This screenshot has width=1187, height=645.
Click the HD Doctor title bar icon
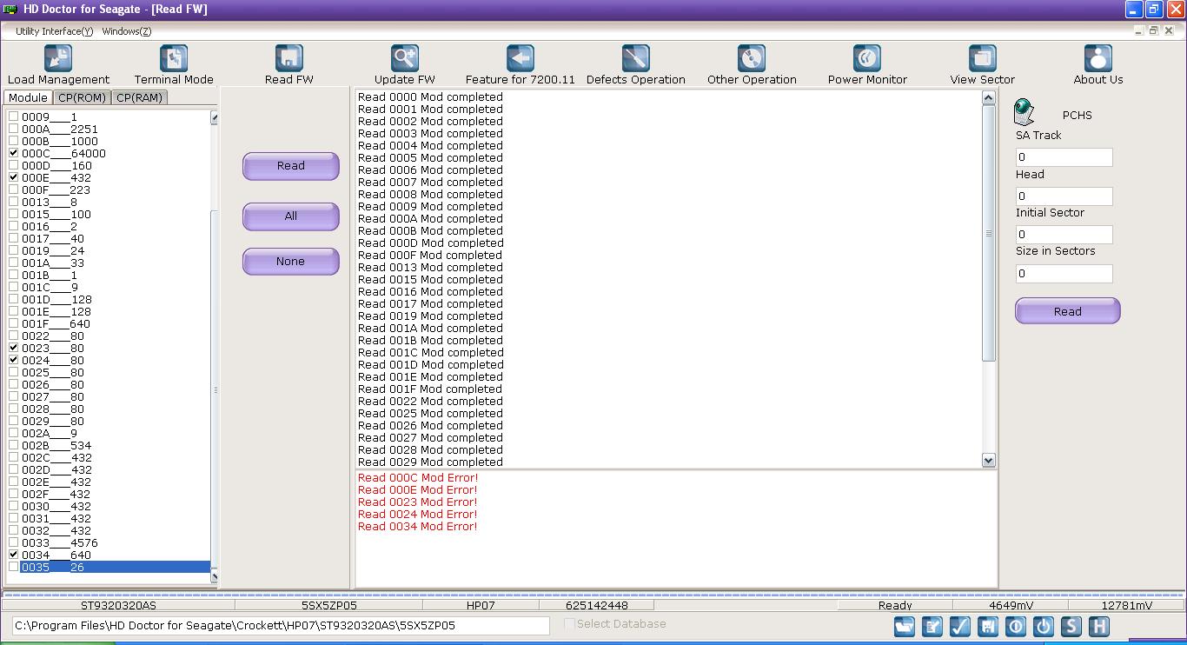click(x=10, y=10)
